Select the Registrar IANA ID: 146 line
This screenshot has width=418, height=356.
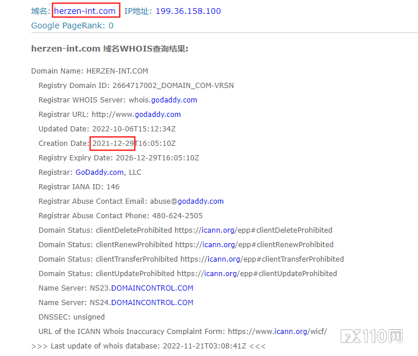(79, 187)
